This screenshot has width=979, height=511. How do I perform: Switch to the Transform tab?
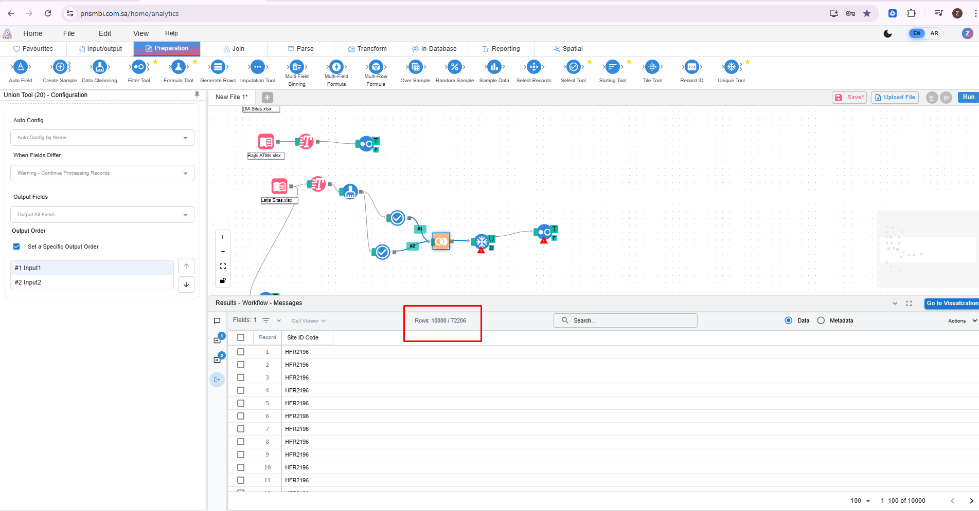pos(367,49)
